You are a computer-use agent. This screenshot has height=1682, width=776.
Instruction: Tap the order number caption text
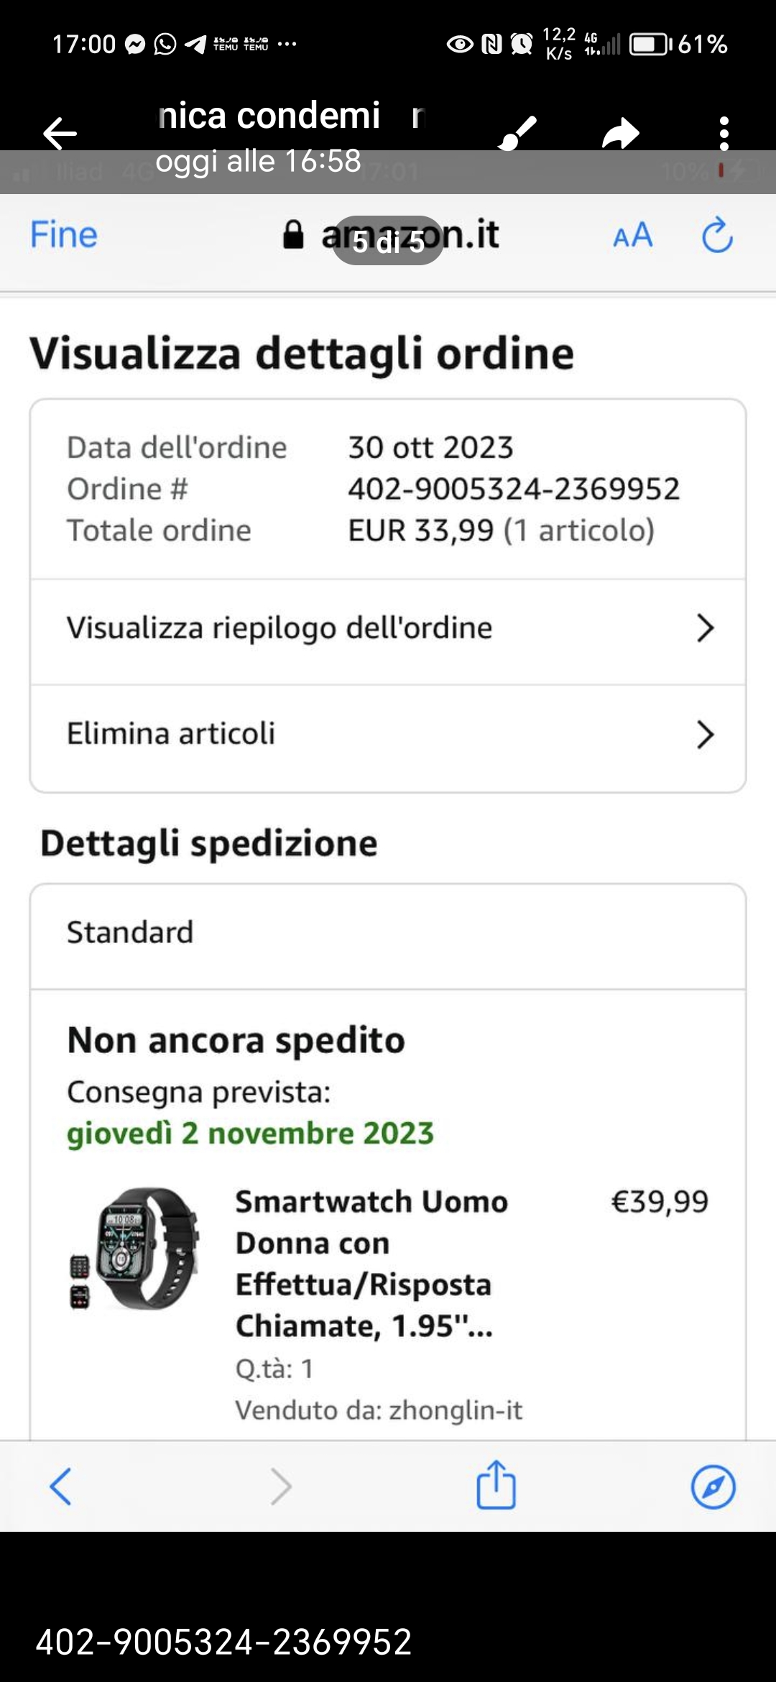[223, 1642]
